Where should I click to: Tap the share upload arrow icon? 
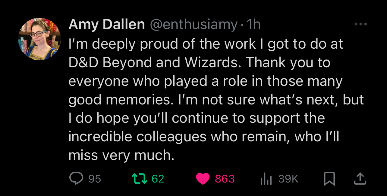tap(360, 179)
